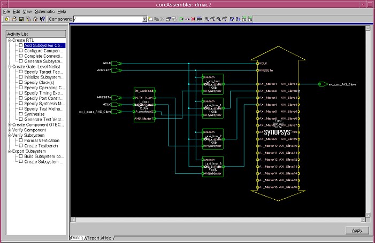Click the red X disconnect icon
The width and height of the screenshot is (375, 243).
coord(193,19)
